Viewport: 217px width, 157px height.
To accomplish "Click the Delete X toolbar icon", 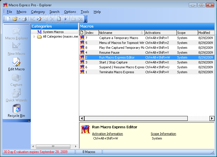I will tap(52, 19).
